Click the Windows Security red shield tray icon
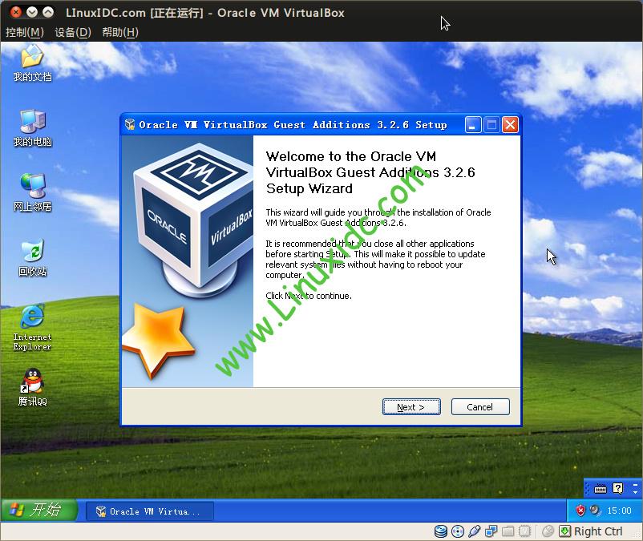 pyautogui.click(x=580, y=511)
